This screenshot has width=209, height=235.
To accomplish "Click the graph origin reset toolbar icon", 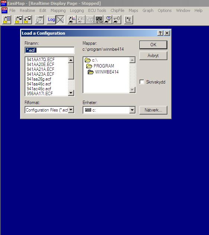I will pos(129,20).
